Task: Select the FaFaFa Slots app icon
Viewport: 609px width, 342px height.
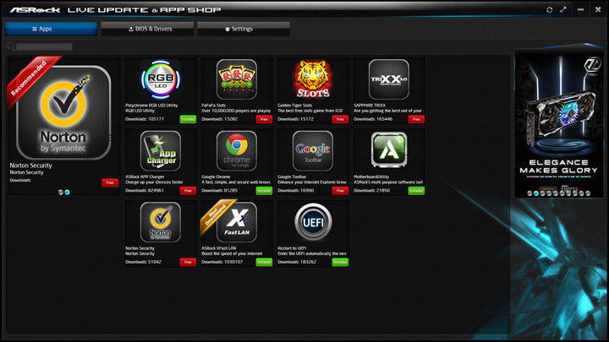Action: coord(237,79)
